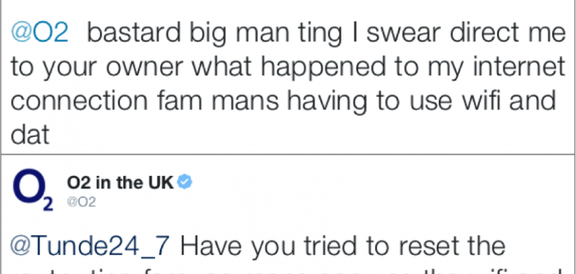Click the O2 logo avatar
This screenshot has height=274, width=576.
click(32, 187)
